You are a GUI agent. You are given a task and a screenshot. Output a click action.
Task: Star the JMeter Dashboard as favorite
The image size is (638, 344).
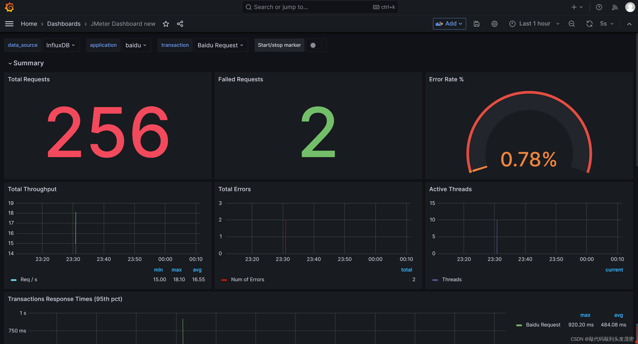click(x=166, y=24)
